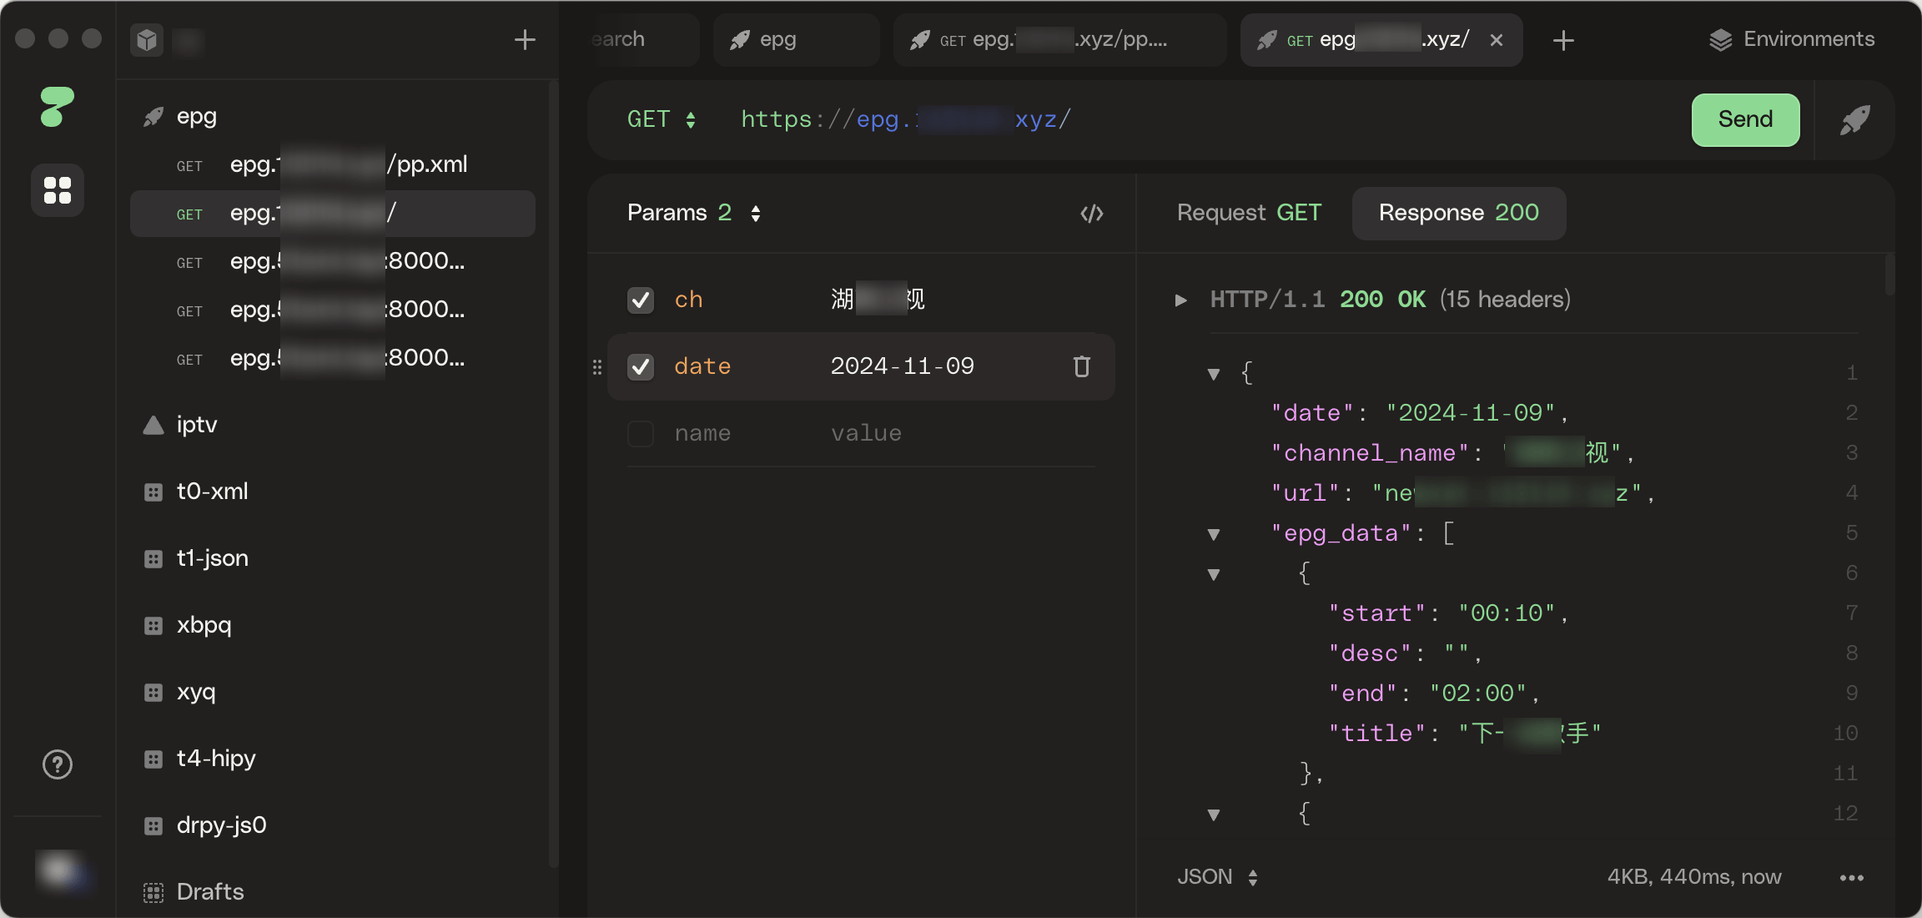This screenshot has width=1922, height=918.
Task: Open a new tab with plus icon
Action: coord(1563,40)
